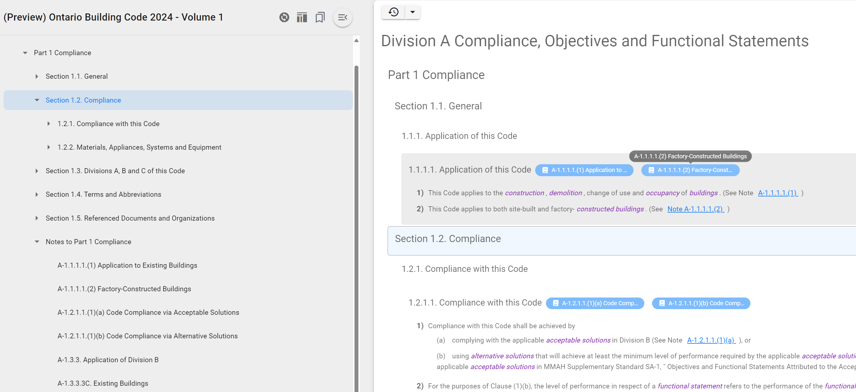Click the Ontario Building Code 2024 title
The image size is (856, 392).
pos(113,17)
